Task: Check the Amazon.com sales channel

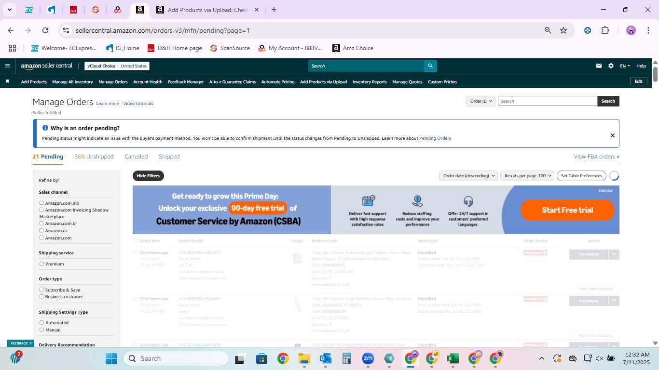Action: [41, 238]
